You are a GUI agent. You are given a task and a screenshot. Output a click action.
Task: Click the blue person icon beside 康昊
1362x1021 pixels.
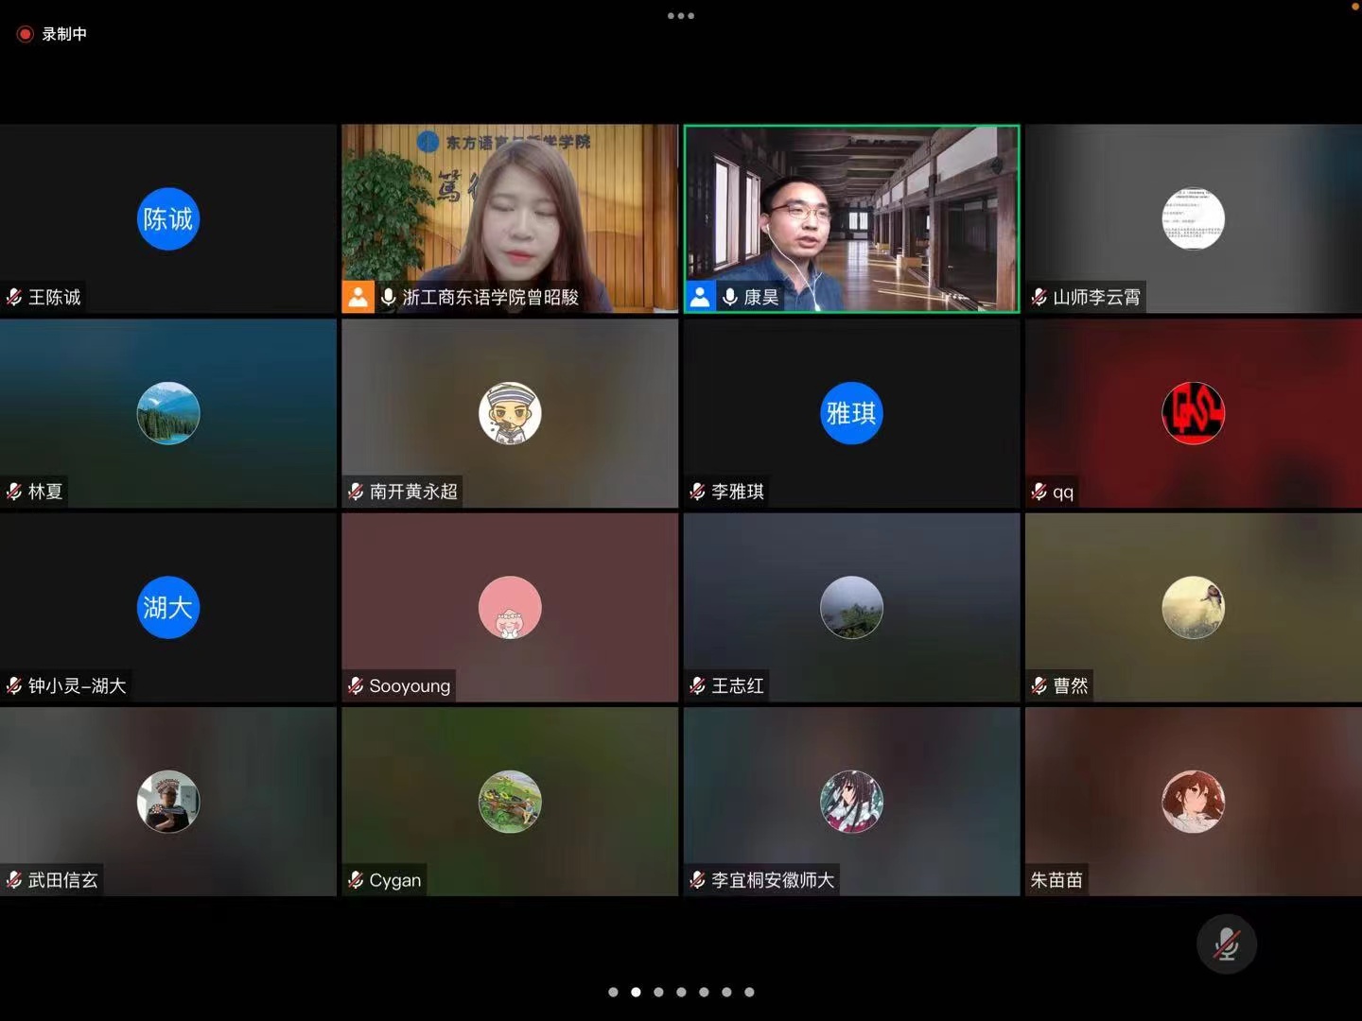[x=700, y=297]
